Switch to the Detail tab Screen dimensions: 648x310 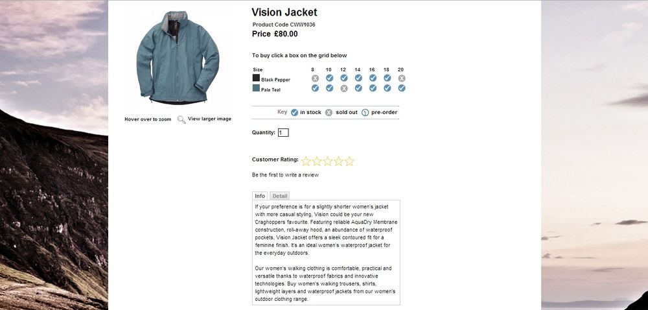click(x=279, y=196)
